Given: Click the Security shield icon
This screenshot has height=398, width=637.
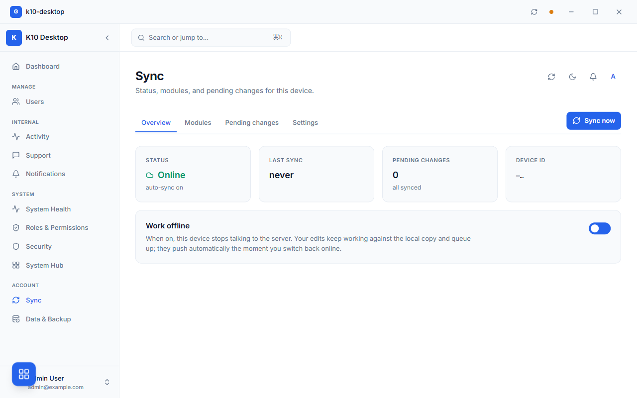Looking at the screenshot, I should (x=16, y=246).
